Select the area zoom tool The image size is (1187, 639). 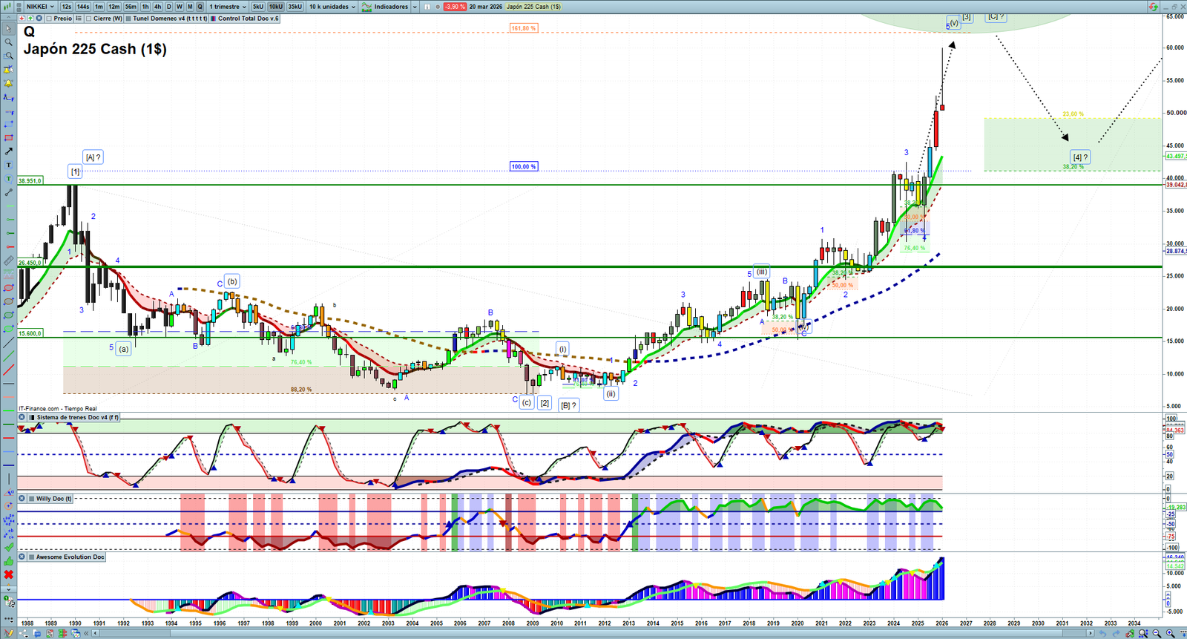[x=8, y=56]
